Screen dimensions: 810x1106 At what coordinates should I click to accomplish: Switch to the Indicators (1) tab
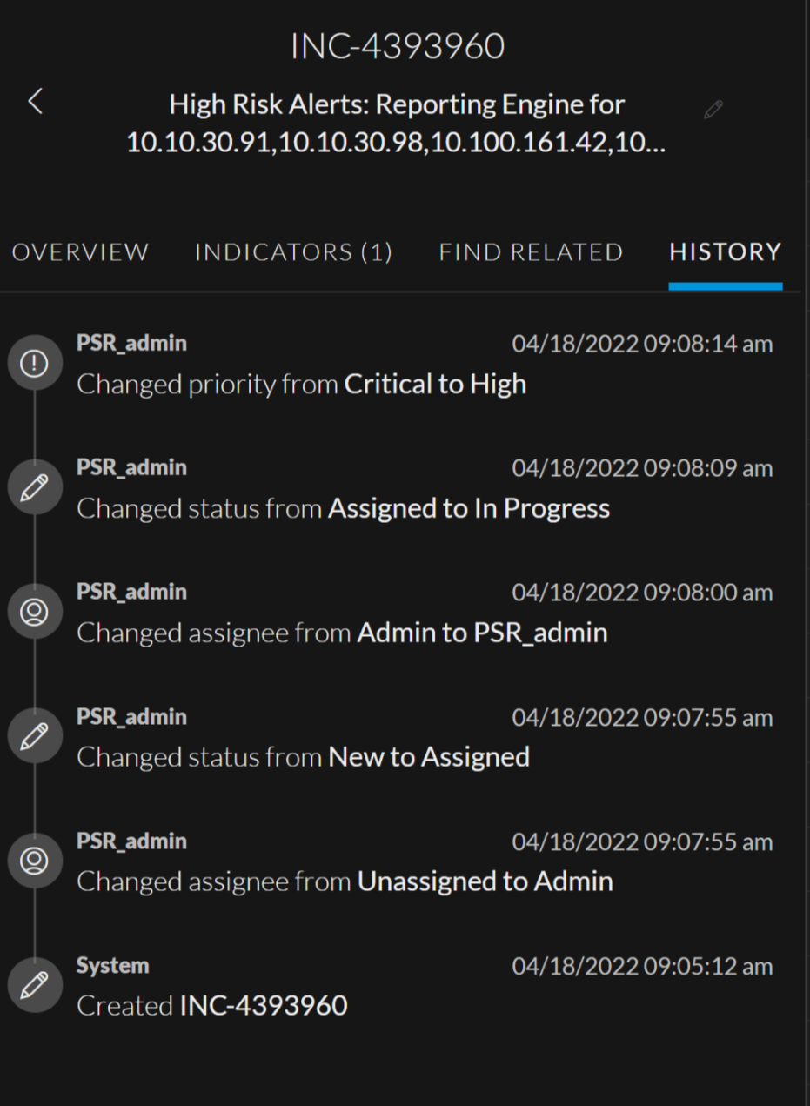293,252
